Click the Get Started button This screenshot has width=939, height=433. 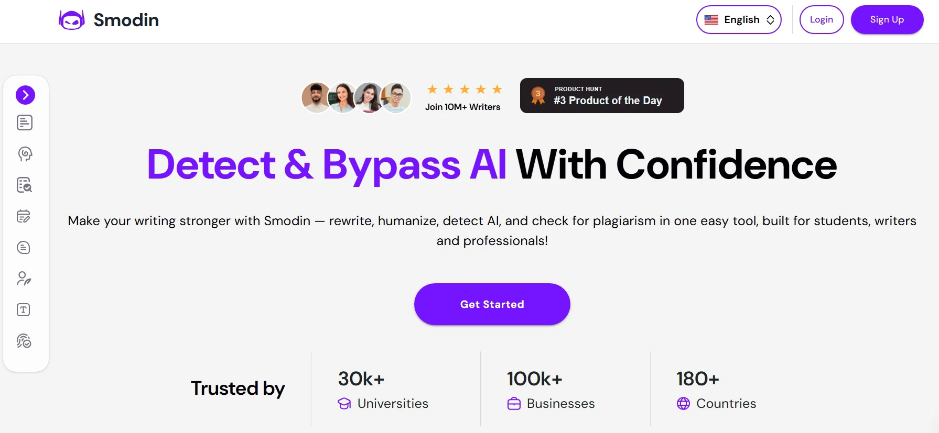pyautogui.click(x=492, y=304)
